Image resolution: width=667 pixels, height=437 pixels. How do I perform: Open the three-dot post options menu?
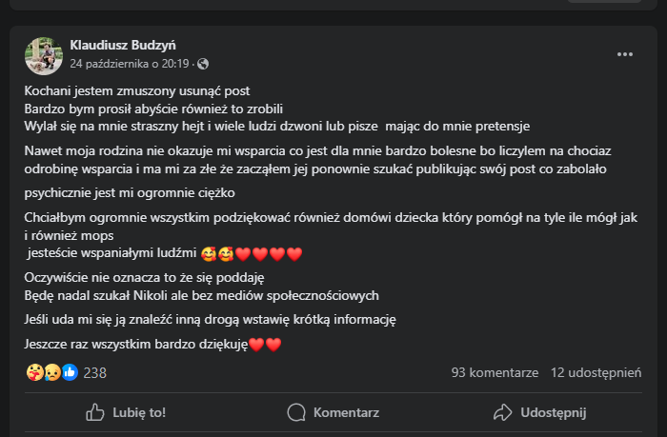(x=624, y=54)
